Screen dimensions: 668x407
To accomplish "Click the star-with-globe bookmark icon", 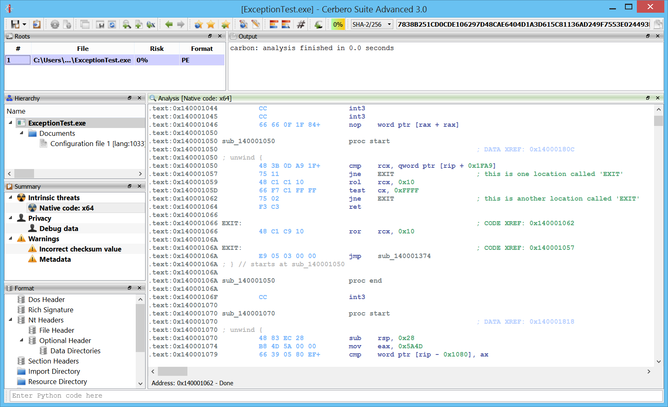I will [198, 24].
